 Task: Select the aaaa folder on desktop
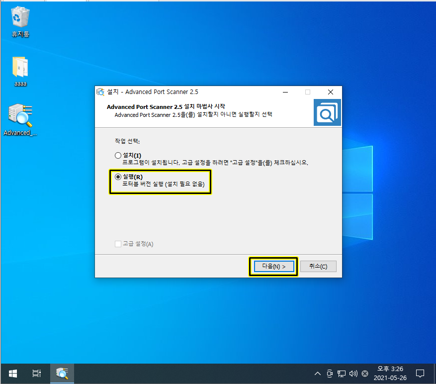point(20,71)
